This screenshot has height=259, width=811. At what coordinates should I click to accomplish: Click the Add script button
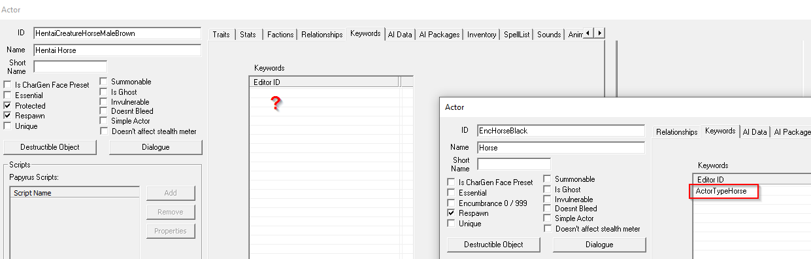[x=171, y=193]
